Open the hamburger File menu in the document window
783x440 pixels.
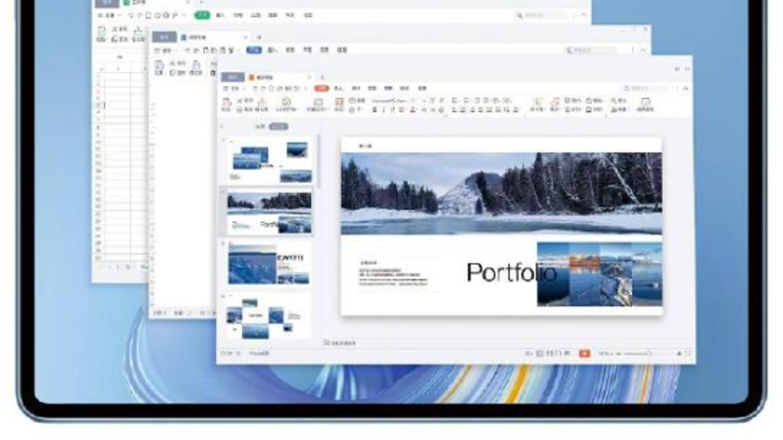tap(163, 50)
